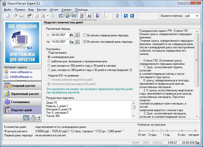Click the blue question mark help icon

89,16
